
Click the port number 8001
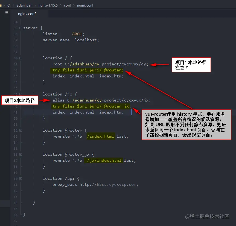[x=77, y=34]
